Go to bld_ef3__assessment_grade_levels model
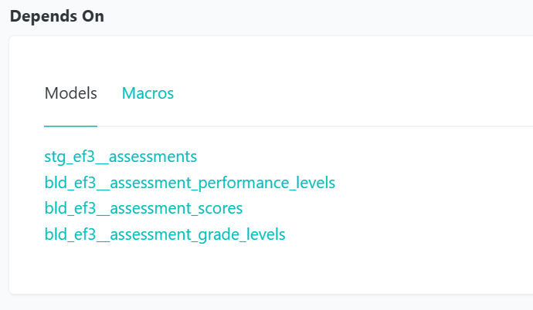Screen dimensions: 533x310 165,234
